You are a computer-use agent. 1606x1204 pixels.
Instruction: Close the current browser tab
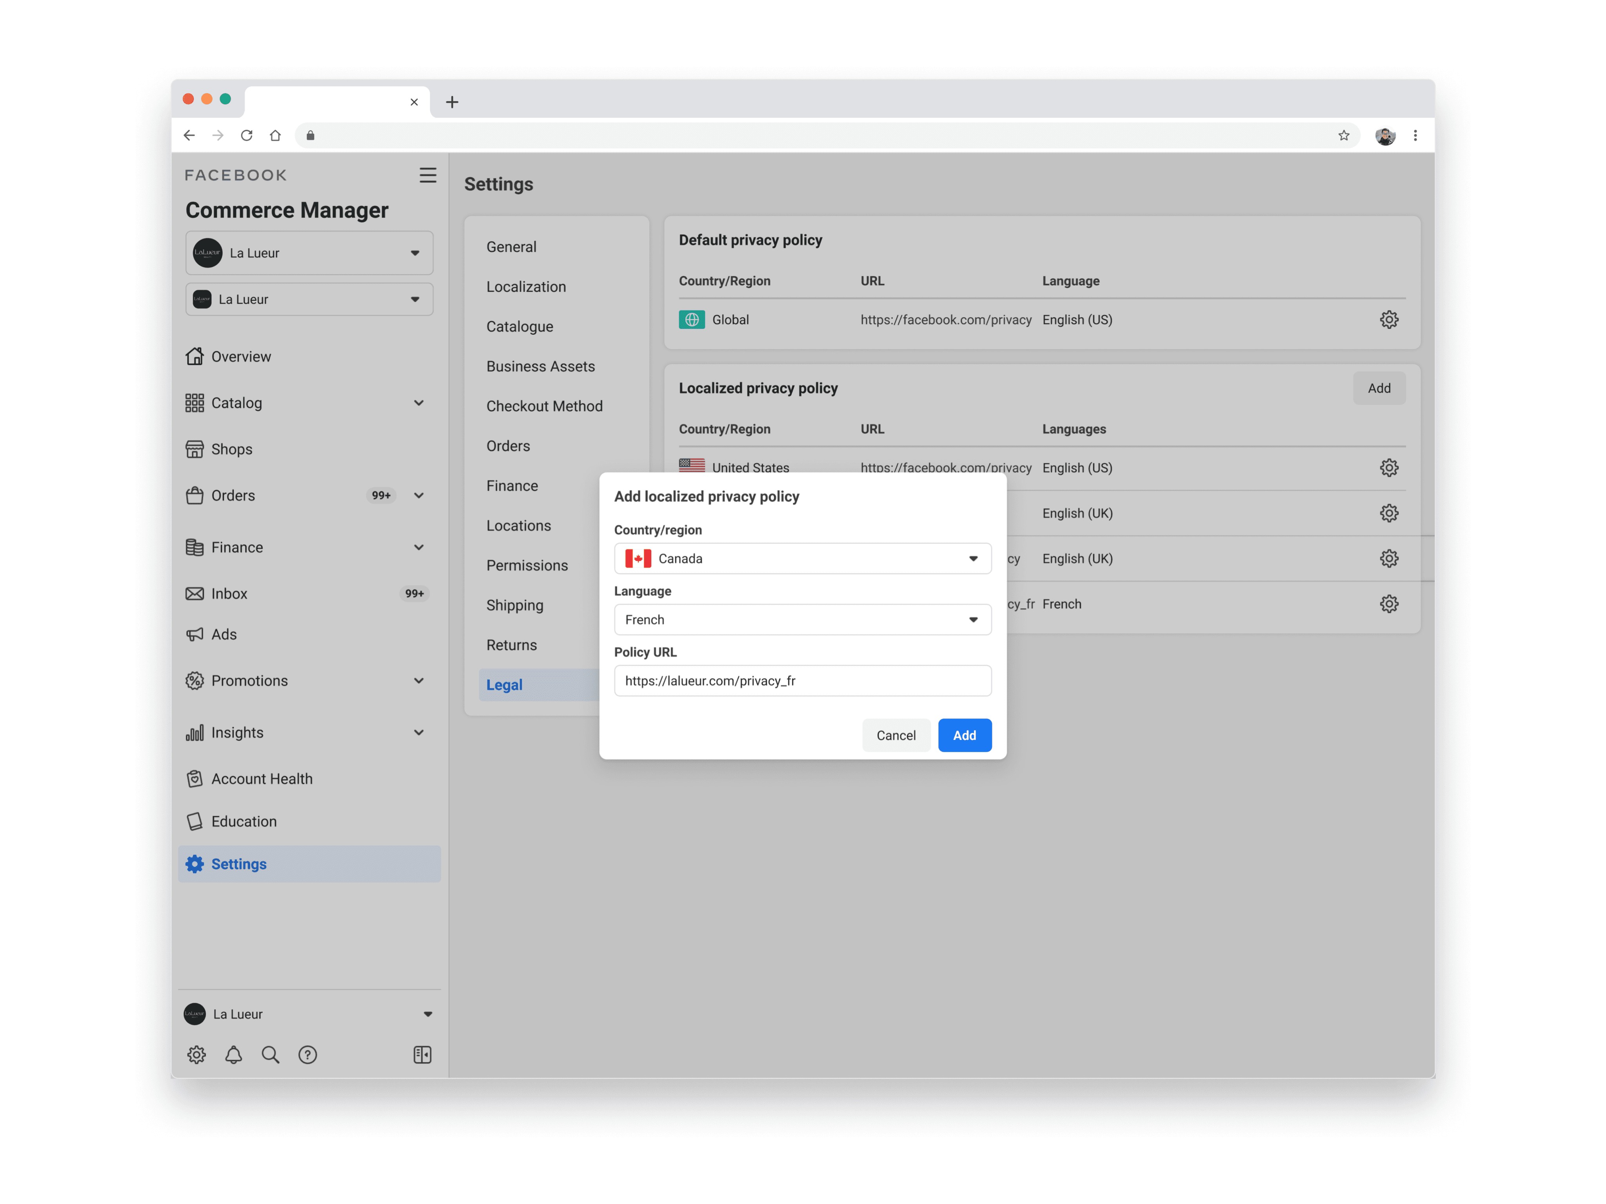(414, 102)
